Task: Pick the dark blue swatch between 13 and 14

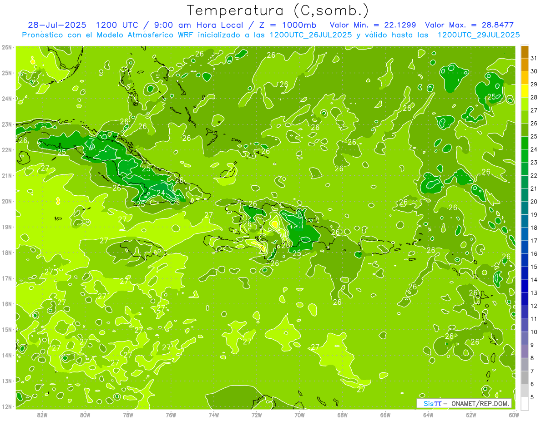Action: 525,286
